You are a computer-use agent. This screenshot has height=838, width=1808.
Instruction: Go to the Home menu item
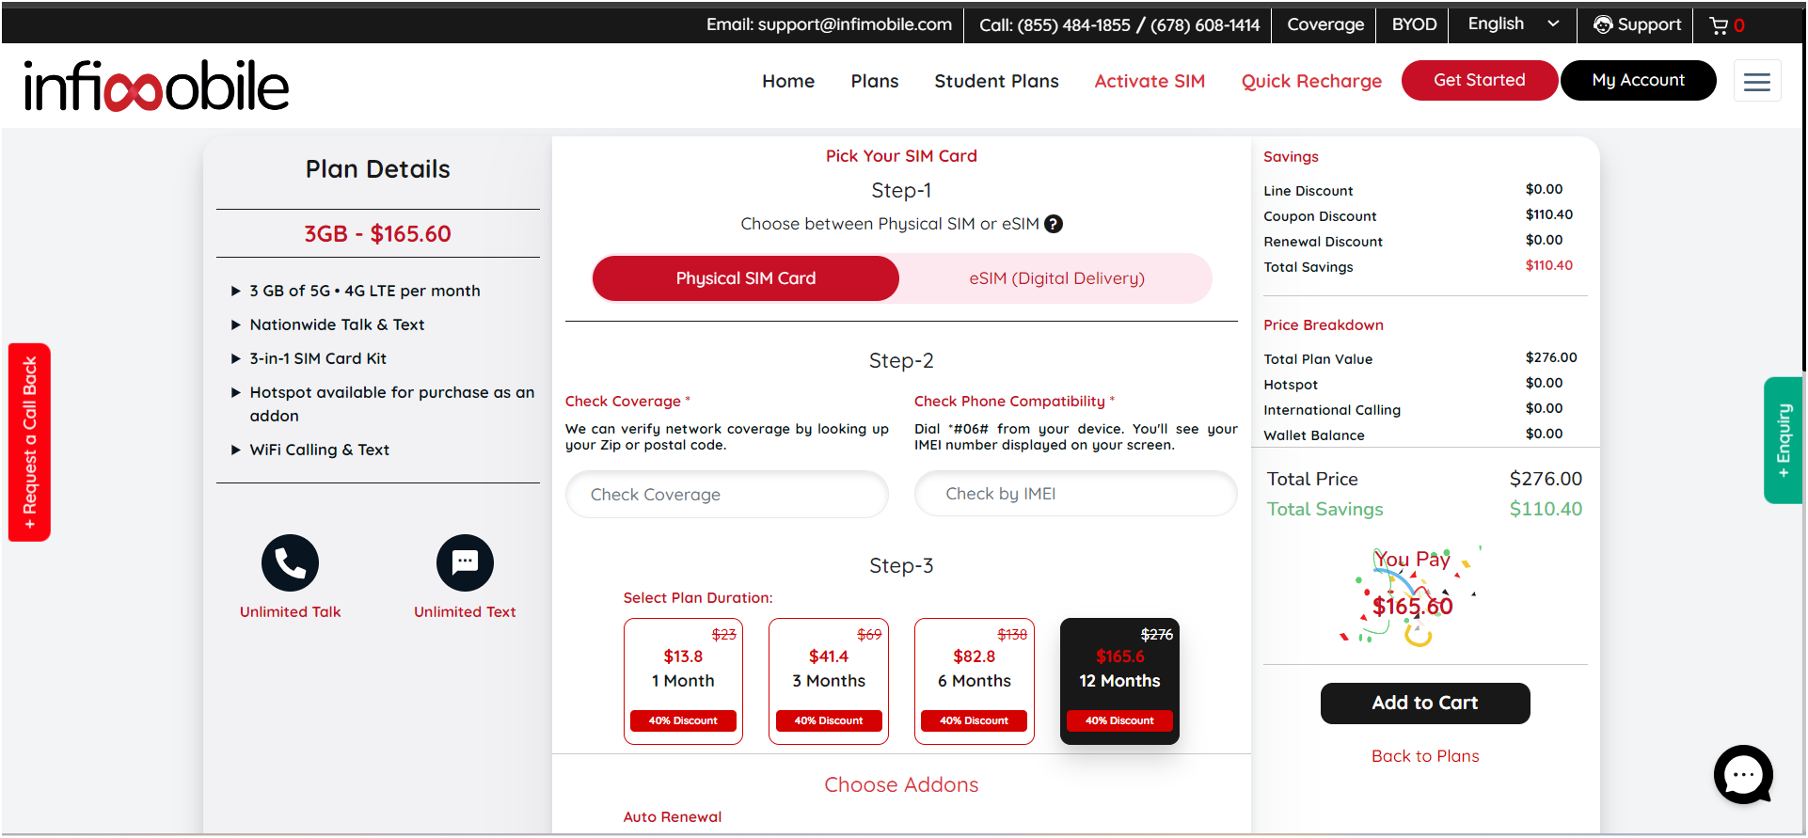tap(788, 81)
